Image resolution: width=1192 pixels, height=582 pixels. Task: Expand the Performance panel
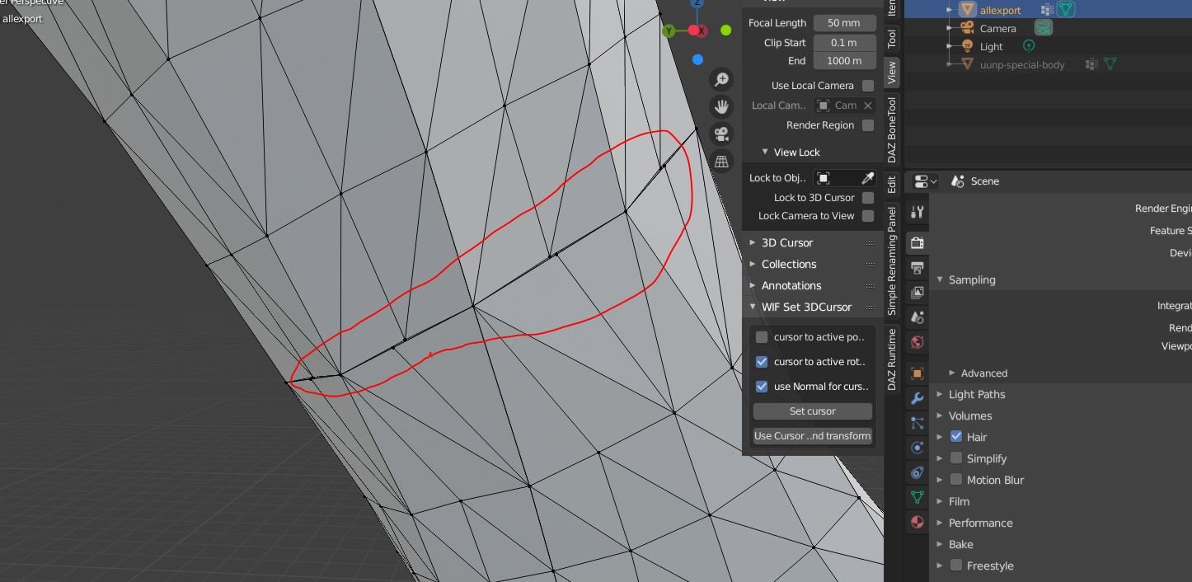coord(940,523)
